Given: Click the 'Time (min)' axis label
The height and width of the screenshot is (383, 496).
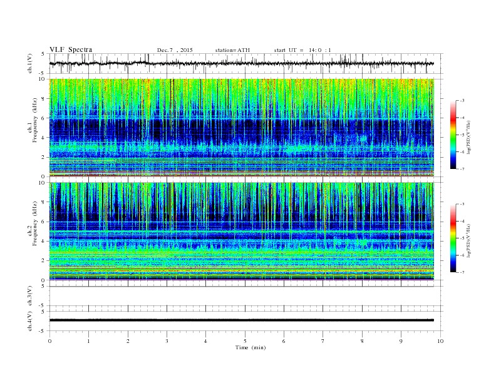Looking at the screenshot, I should point(251,347).
